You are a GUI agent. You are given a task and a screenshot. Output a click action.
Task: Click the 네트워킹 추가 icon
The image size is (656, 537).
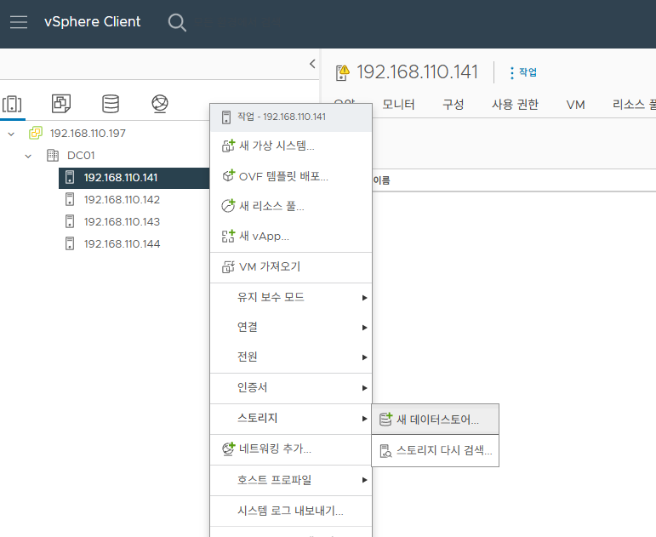[228, 449]
